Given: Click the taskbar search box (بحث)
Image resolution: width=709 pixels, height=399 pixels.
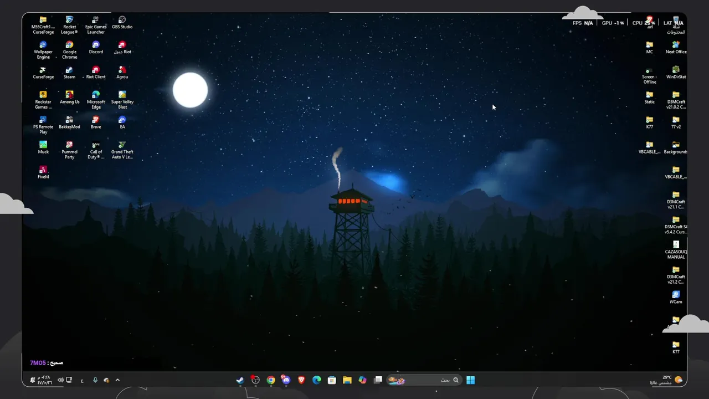Looking at the screenshot, I should click(x=424, y=380).
